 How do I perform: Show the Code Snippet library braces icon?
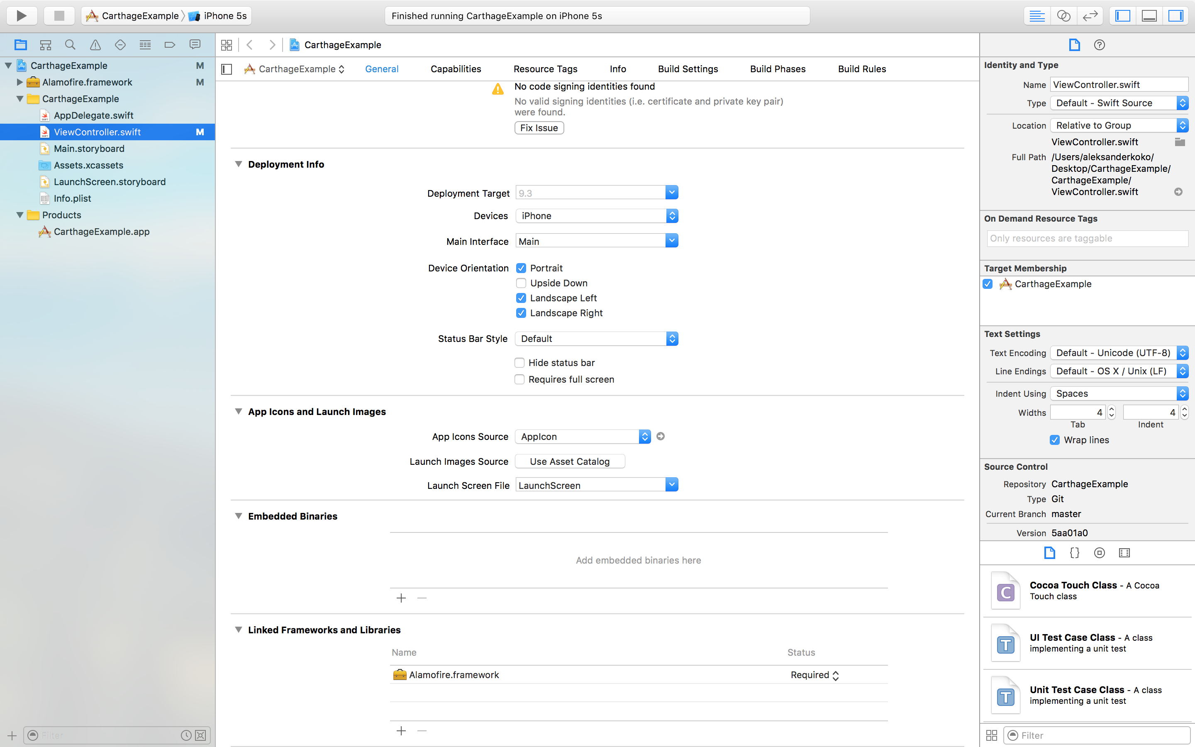(x=1075, y=553)
